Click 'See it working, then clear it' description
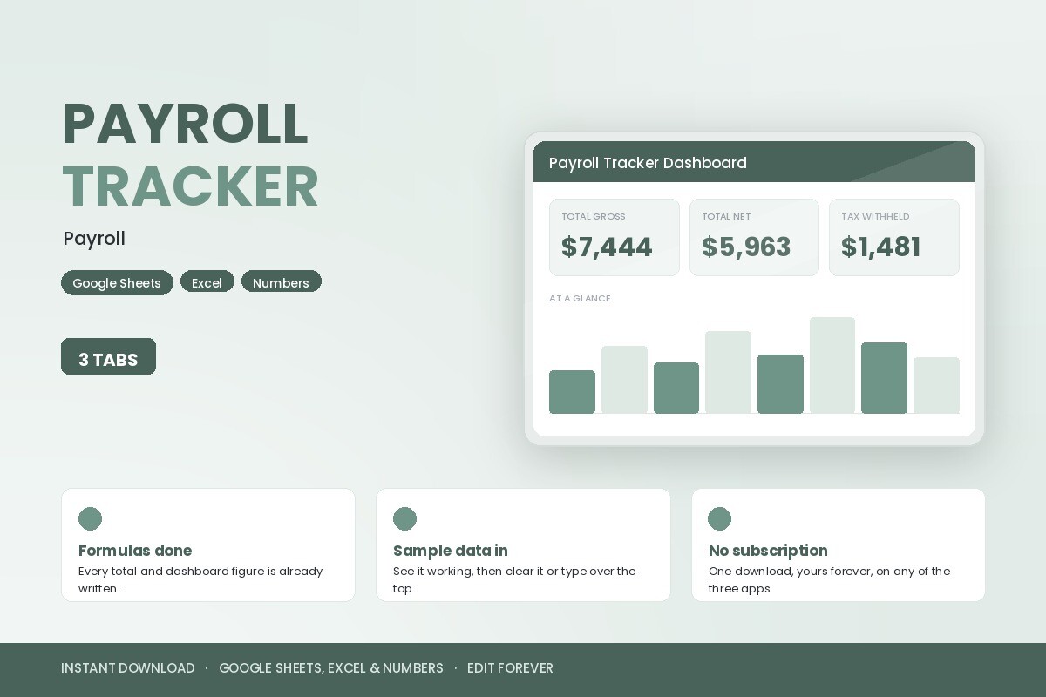 pos(514,579)
